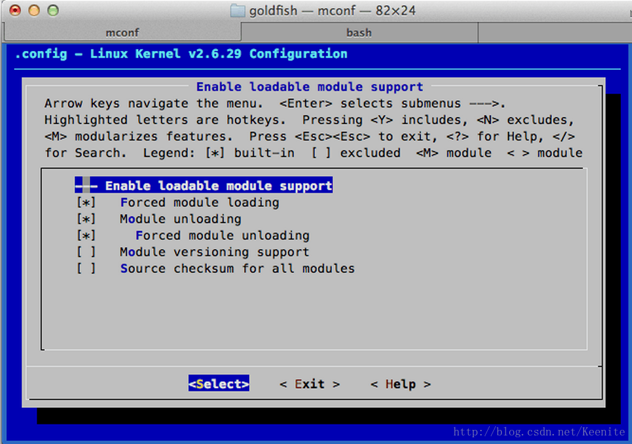The width and height of the screenshot is (632, 444).
Task: Select Enable loadable module support row
Action: coord(204,186)
